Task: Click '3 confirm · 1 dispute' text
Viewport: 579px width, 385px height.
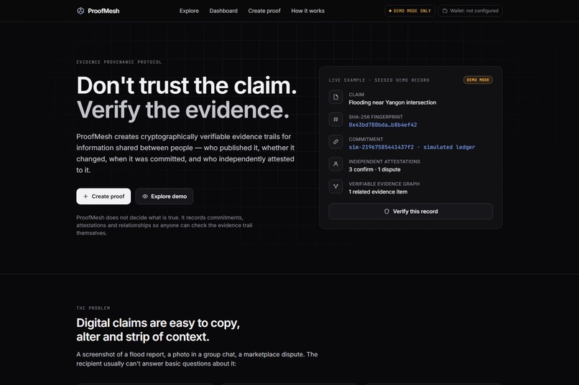Action: (374, 169)
